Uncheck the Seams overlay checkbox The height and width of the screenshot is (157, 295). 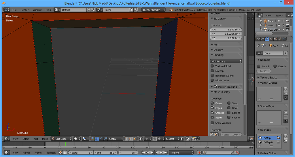[212, 117]
